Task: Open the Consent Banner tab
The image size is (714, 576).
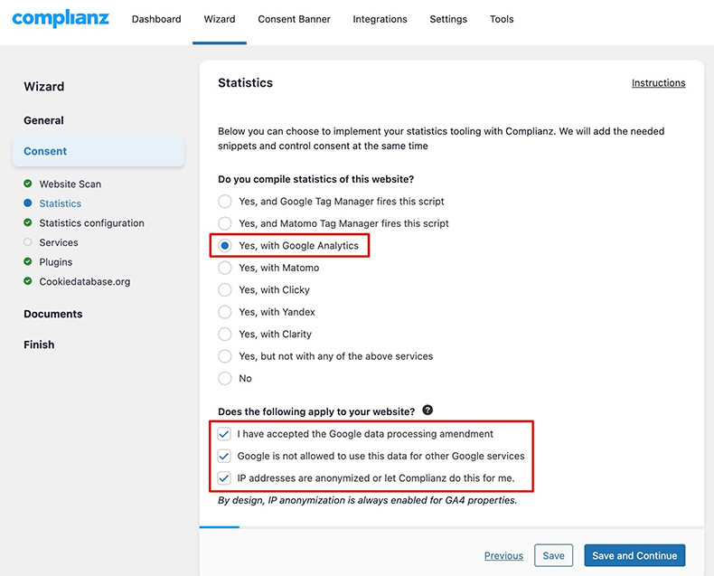Action: point(294,19)
